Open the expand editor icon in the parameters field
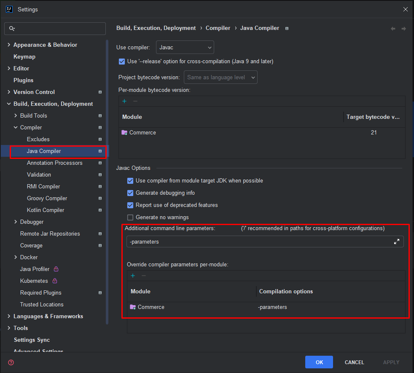Image resolution: width=414 pixels, height=373 pixels. coord(396,241)
